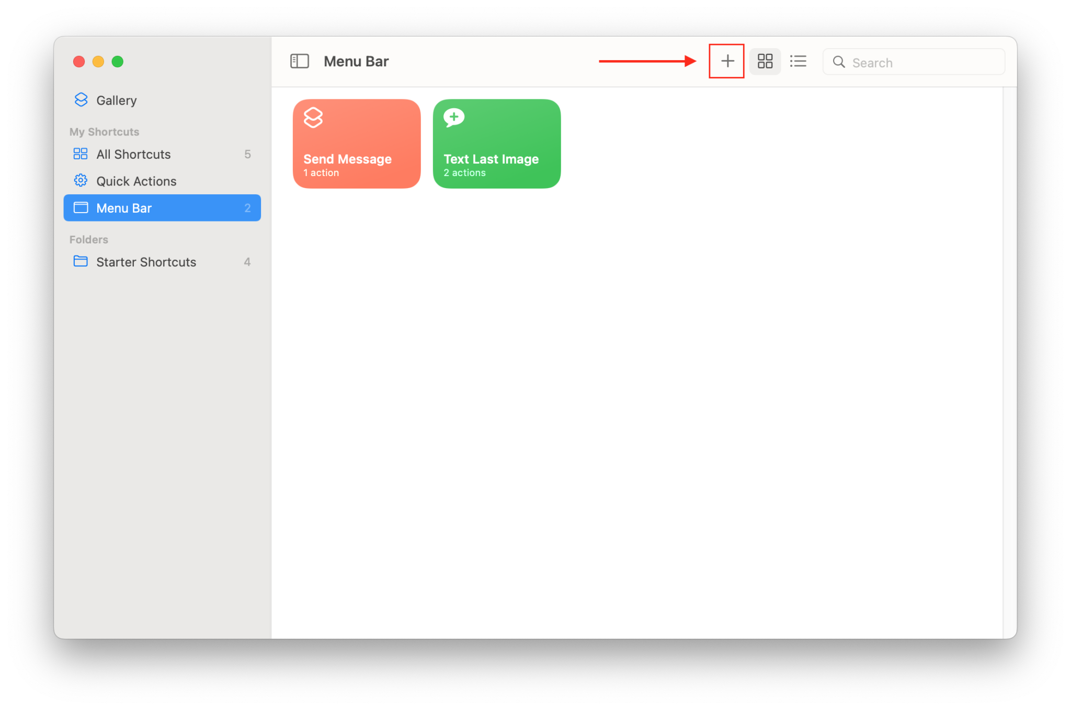
Task: Click Gallery at the top of sidebar
Action: click(x=116, y=100)
